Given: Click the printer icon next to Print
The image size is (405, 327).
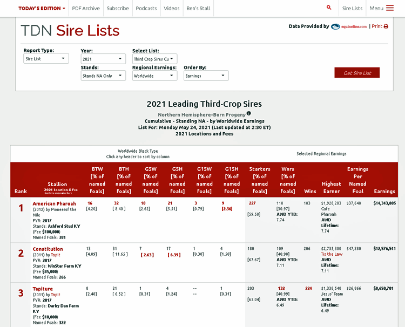Looking at the screenshot, I should 386,26.
